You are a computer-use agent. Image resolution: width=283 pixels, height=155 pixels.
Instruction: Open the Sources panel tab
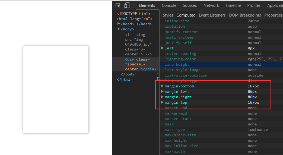pos(190,5)
